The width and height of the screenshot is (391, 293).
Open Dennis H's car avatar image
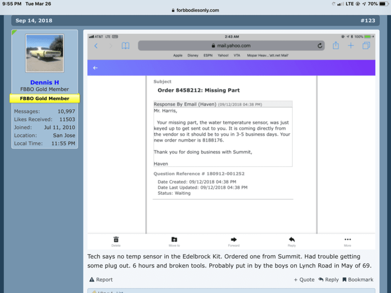click(44, 53)
